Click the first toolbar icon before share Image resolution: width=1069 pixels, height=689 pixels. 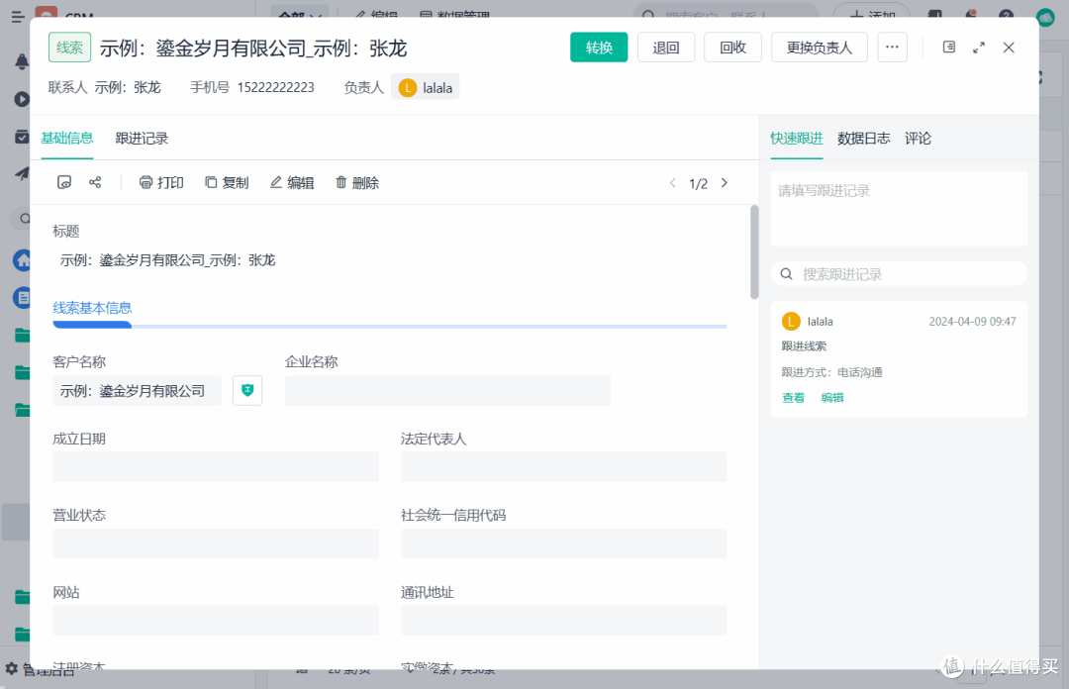tap(64, 182)
